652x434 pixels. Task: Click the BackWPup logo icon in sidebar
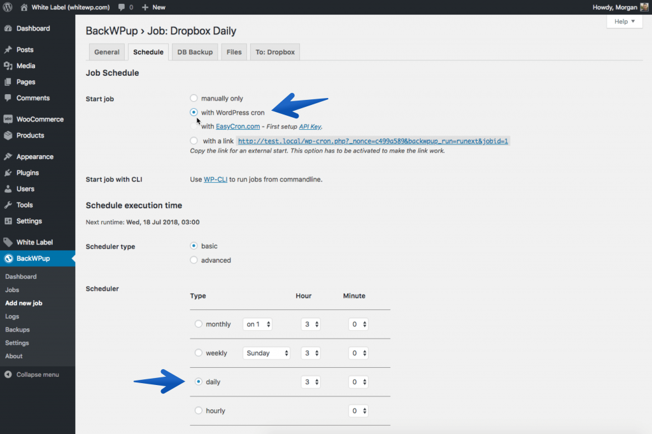8,258
